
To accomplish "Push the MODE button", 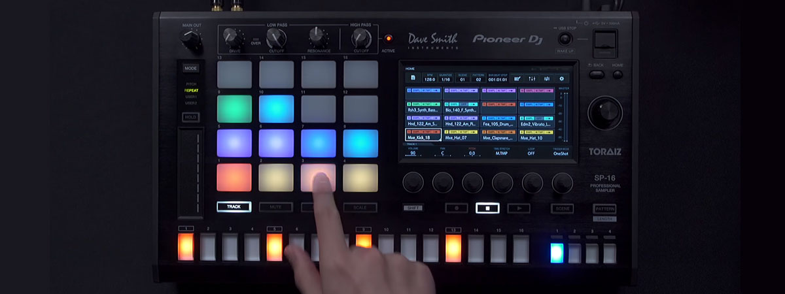I will (x=190, y=68).
